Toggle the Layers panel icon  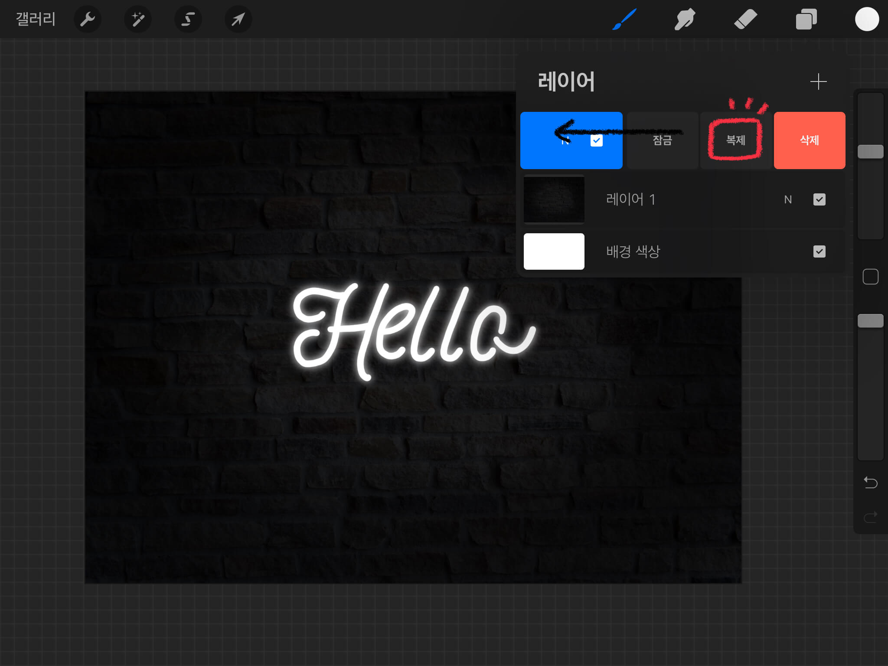click(806, 19)
